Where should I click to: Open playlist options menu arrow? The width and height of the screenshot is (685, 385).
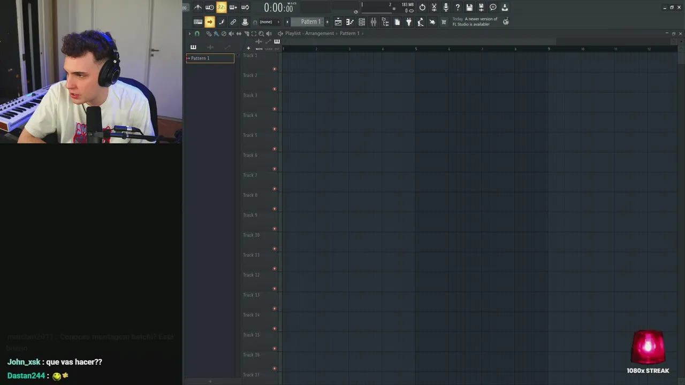(x=189, y=33)
